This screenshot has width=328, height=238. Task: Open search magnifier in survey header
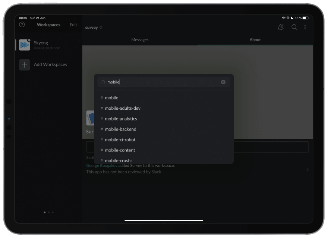294,27
